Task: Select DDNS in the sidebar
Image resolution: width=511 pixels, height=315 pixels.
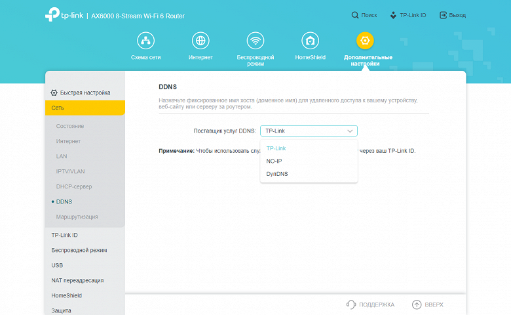Action: coord(64,201)
